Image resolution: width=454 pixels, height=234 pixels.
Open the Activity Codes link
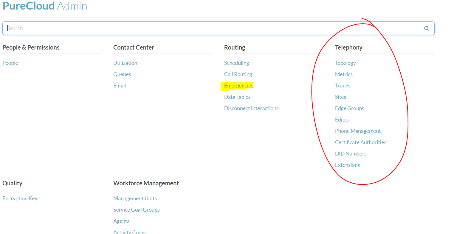click(x=130, y=232)
